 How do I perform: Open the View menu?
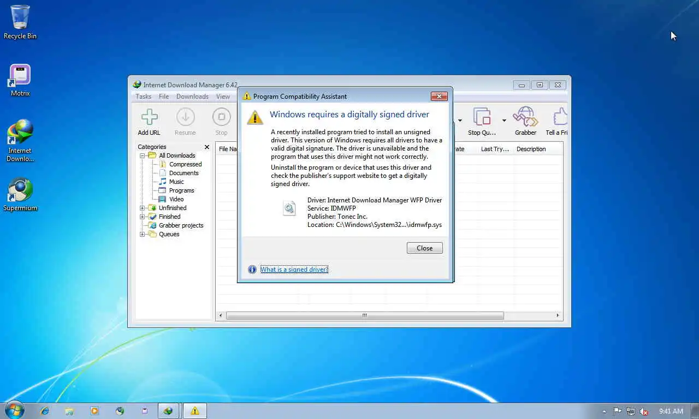223,97
